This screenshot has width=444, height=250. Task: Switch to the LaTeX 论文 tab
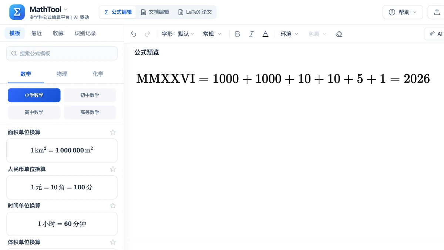195,12
